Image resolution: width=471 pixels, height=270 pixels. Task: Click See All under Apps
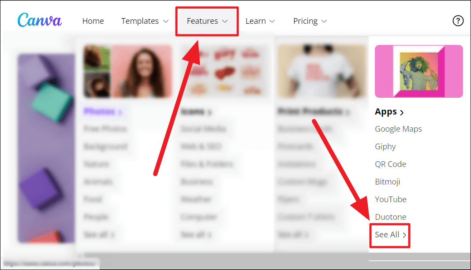tap(390, 235)
